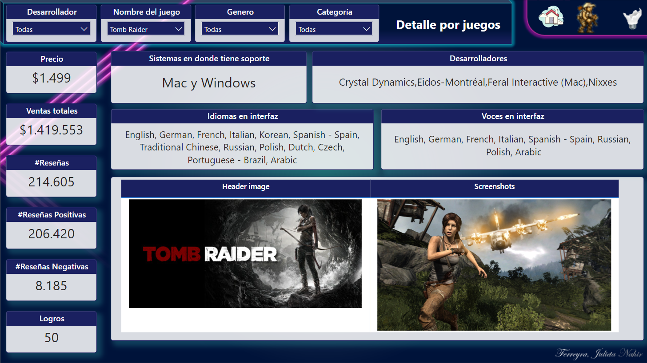
Task: Expand the Genero filter dropdown
Action: click(240, 29)
